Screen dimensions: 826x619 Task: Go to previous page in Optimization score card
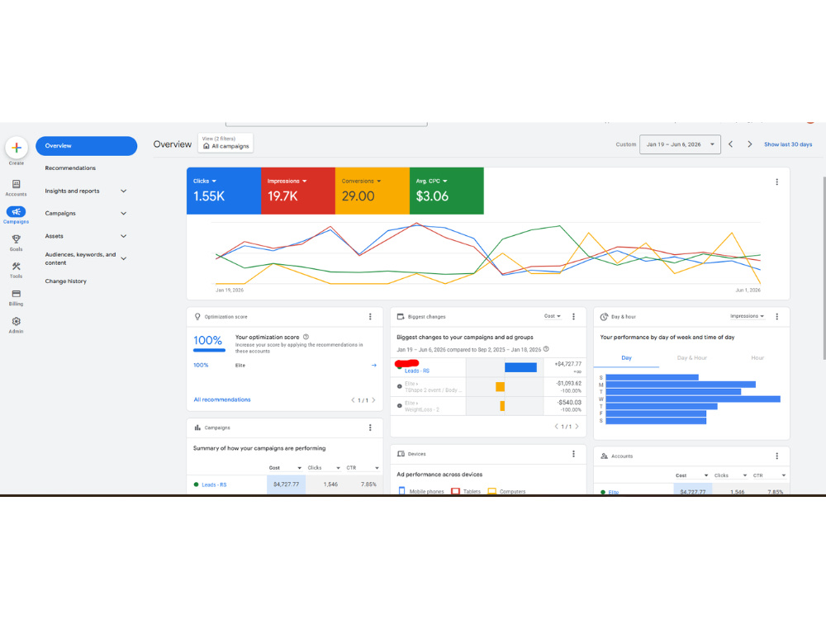(353, 400)
